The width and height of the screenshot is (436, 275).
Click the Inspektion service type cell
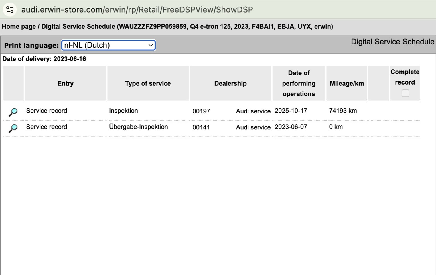point(123,111)
